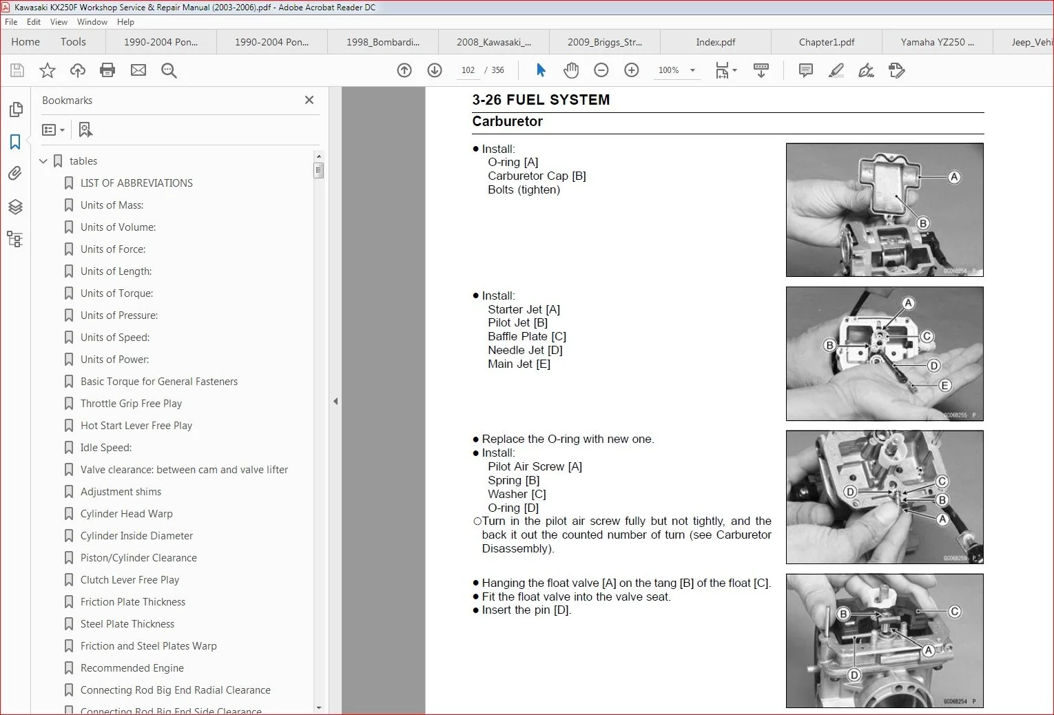The width and height of the screenshot is (1054, 715).
Task: Go to Hot Start Lever Free Play bookmark
Action: (x=136, y=426)
